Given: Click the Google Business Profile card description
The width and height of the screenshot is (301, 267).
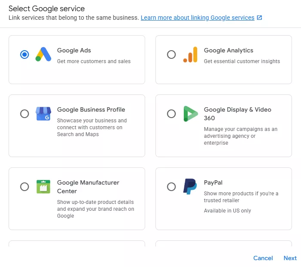Looking at the screenshot, I should [92, 127].
